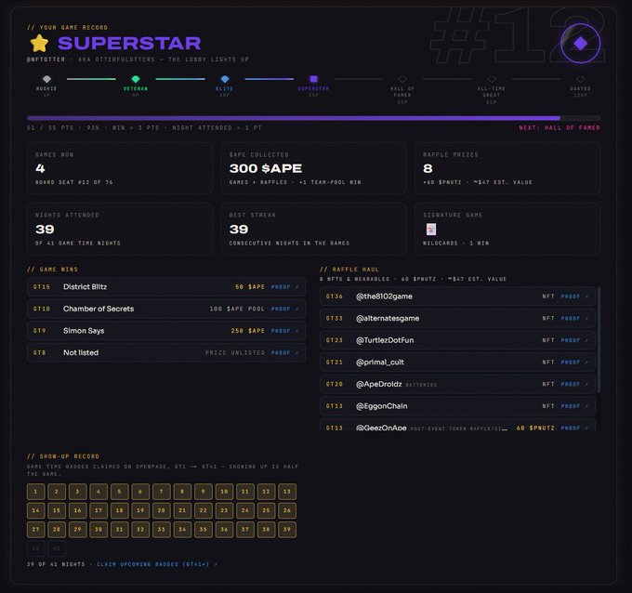
Task: Click the Nights Attended stat card
Action: pyautogui.click(x=120, y=229)
